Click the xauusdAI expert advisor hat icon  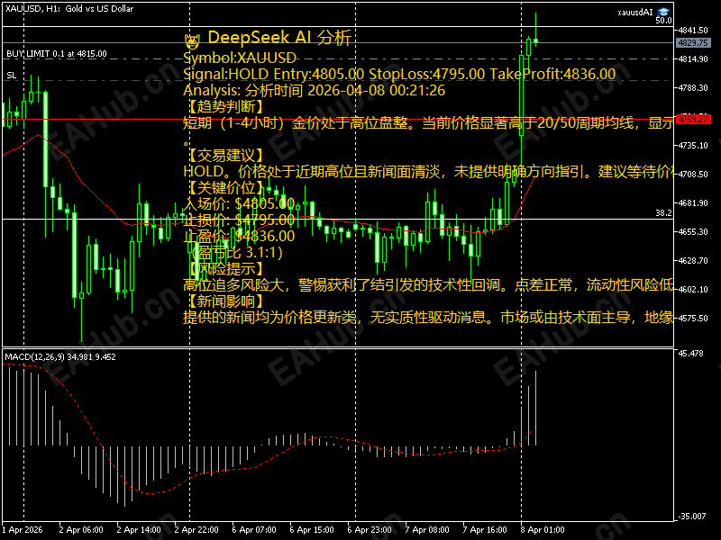click(x=663, y=12)
